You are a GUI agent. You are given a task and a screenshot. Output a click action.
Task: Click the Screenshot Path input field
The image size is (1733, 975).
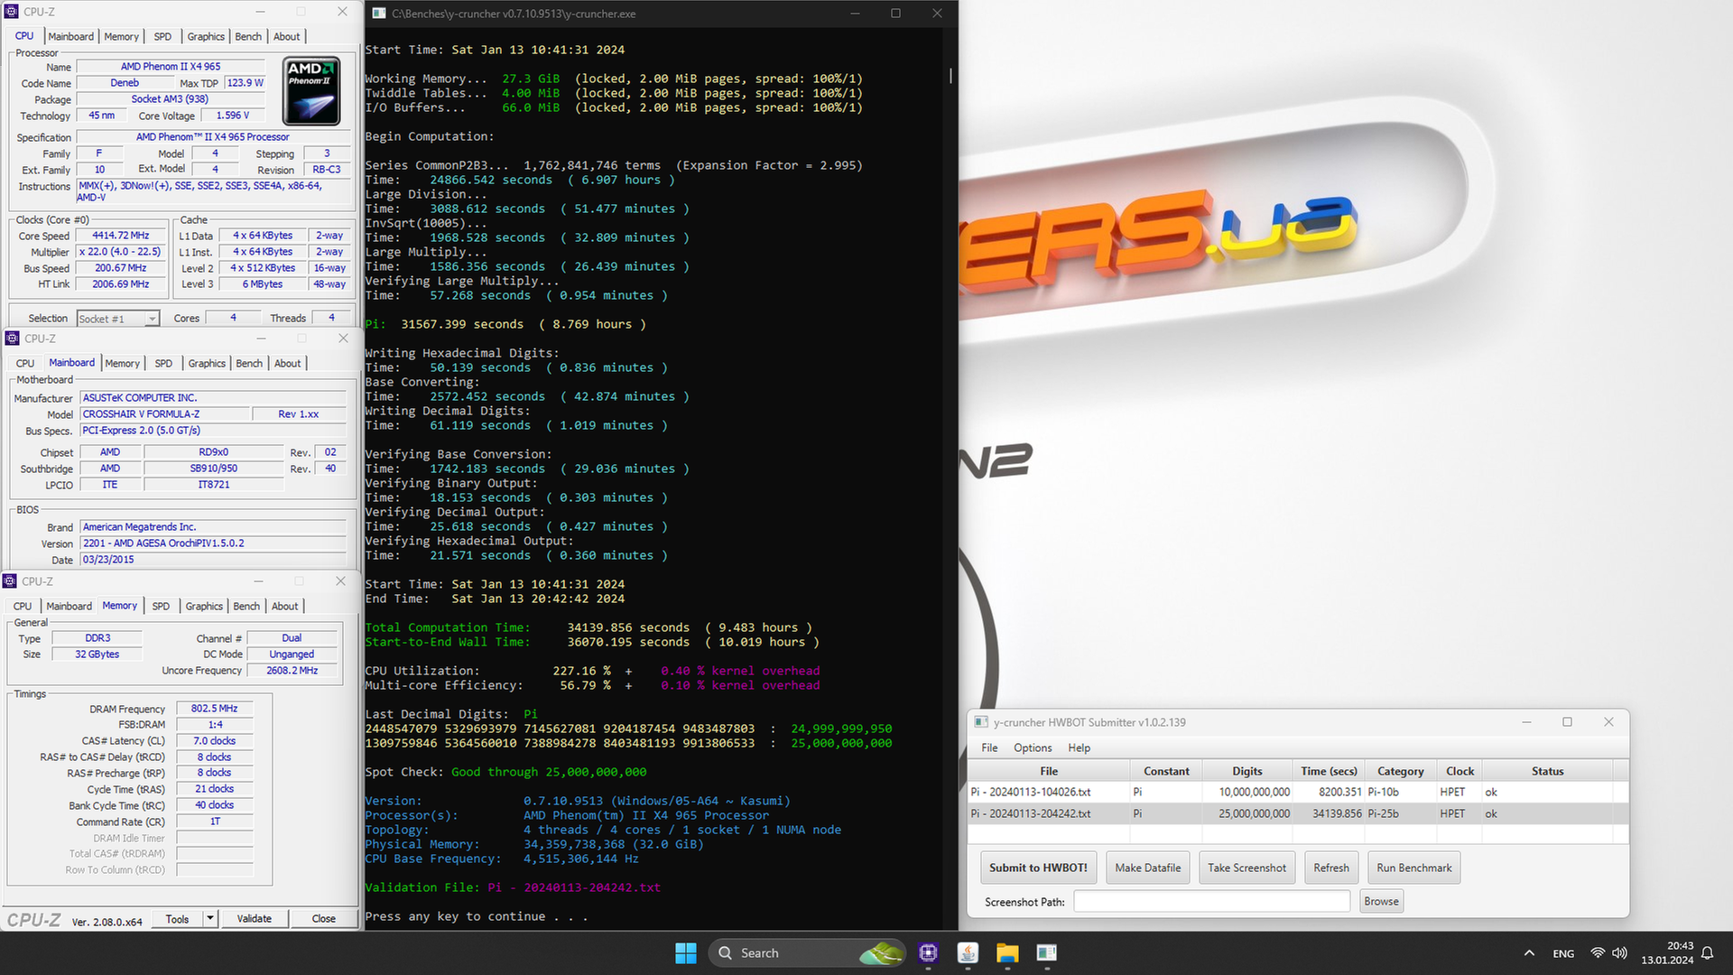(1211, 901)
